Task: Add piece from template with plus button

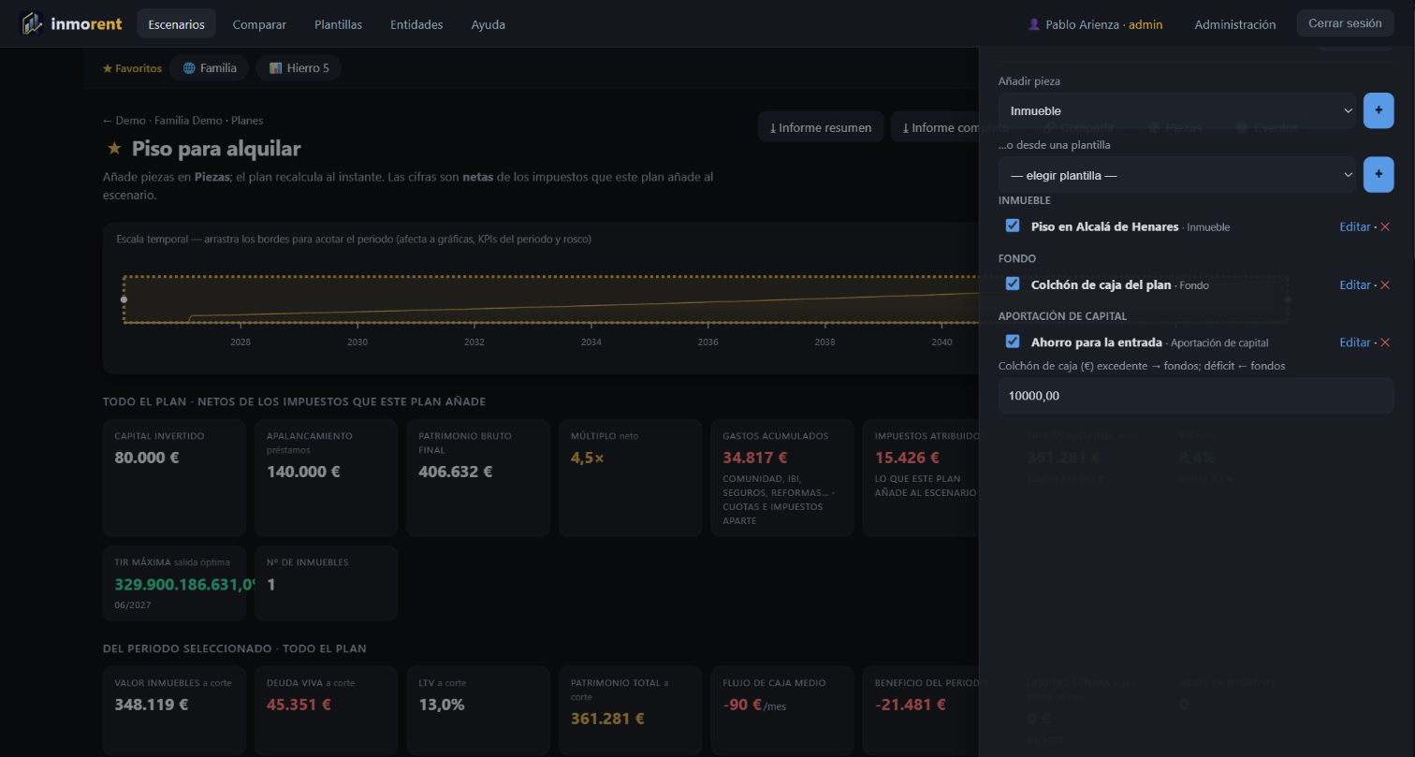Action: [1379, 174]
